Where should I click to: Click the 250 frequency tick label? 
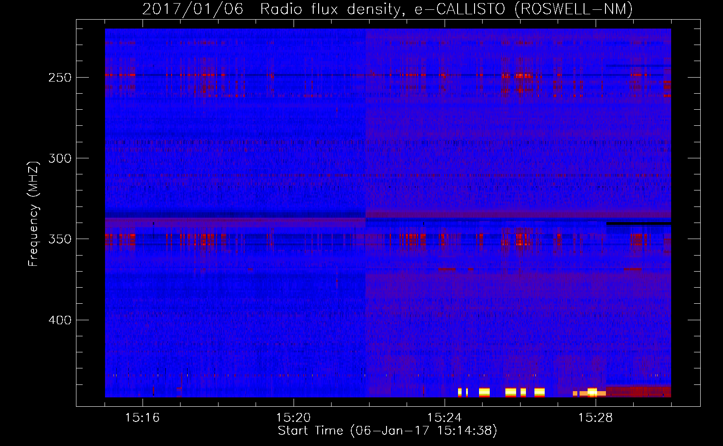60,78
